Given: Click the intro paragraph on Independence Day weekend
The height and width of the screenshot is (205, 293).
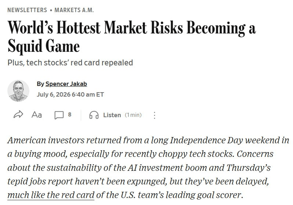Looking at the screenshot, I should click(x=148, y=168).
